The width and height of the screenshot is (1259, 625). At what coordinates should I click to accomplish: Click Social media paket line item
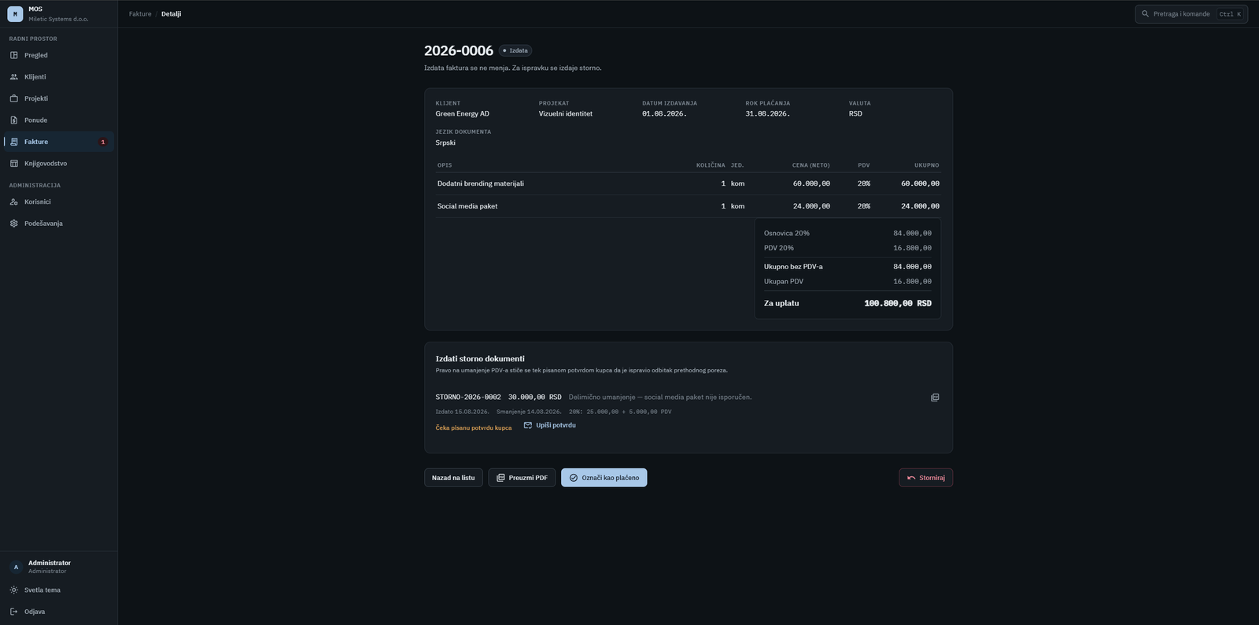(x=467, y=206)
